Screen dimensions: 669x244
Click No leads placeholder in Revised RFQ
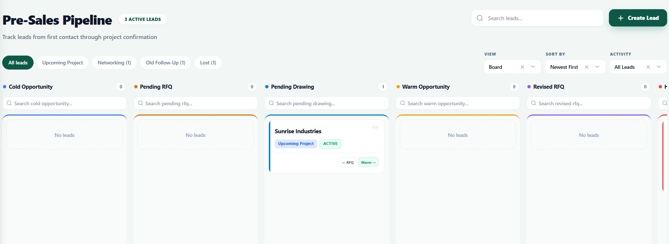[x=589, y=135]
